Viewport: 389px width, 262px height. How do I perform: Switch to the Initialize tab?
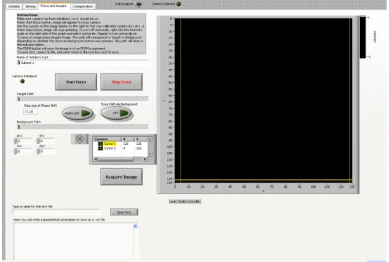14,6
